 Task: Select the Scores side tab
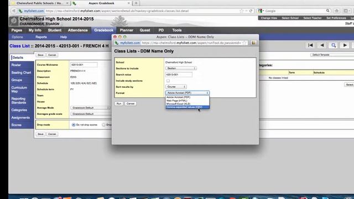(22, 125)
